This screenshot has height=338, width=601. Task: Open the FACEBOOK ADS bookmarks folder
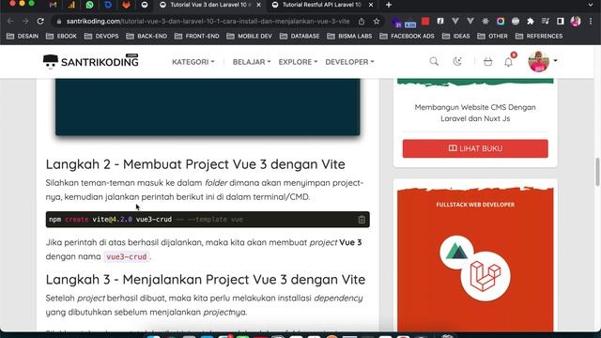(x=407, y=36)
